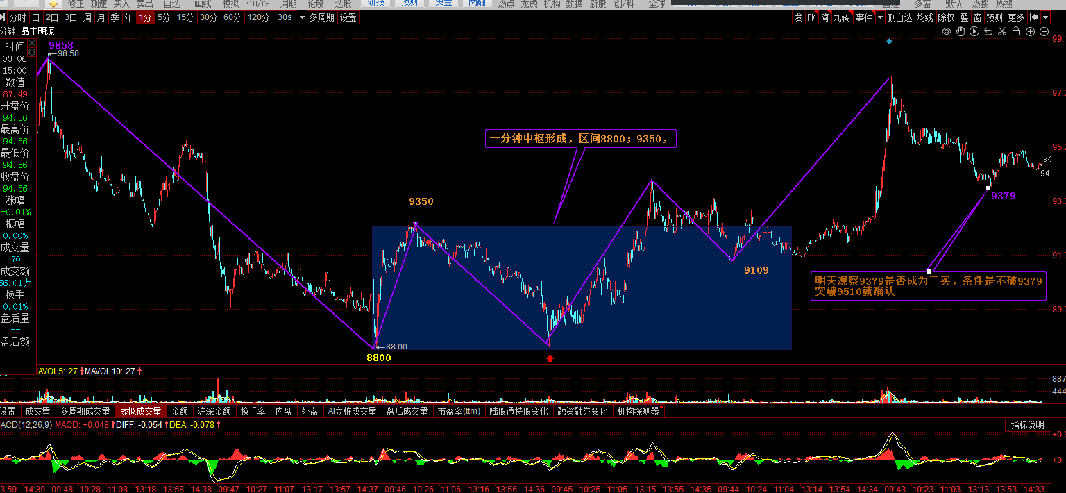Open the 多周期 multi-period view
Screen dimensions: 1066x493
click(x=322, y=17)
